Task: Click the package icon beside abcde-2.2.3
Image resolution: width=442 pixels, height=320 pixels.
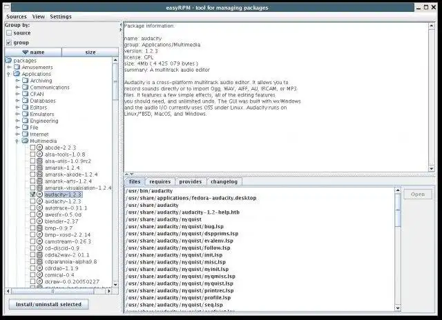Action: [x=40, y=148]
